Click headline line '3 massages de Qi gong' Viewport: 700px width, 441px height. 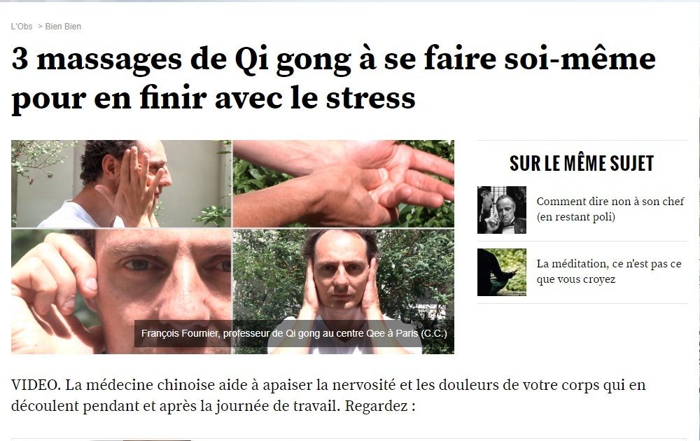pyautogui.click(x=180, y=59)
